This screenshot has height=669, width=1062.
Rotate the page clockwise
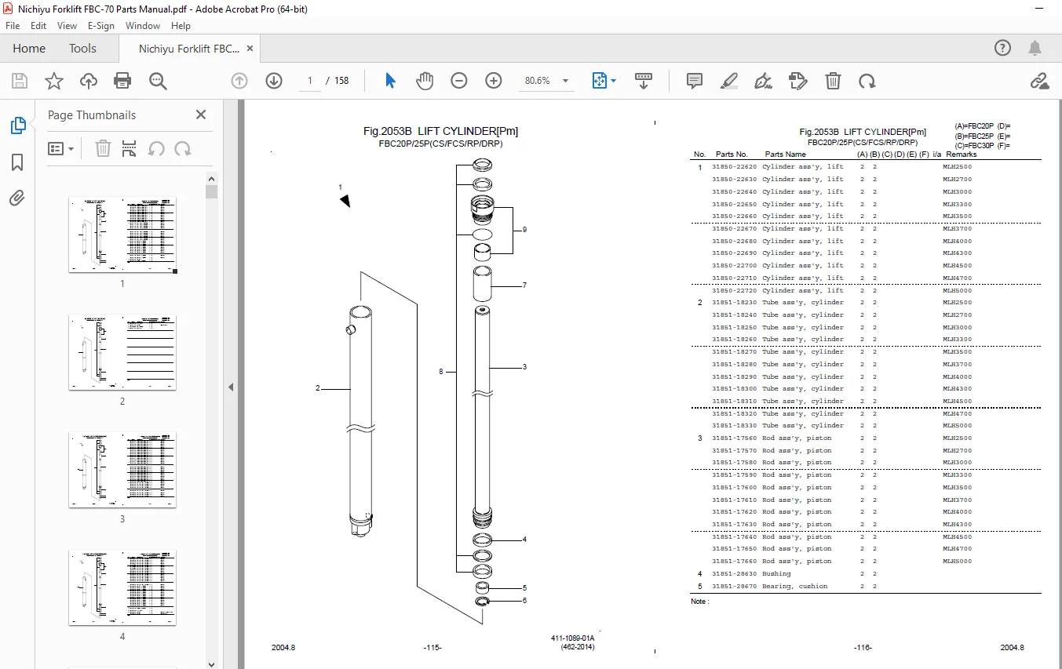point(867,81)
